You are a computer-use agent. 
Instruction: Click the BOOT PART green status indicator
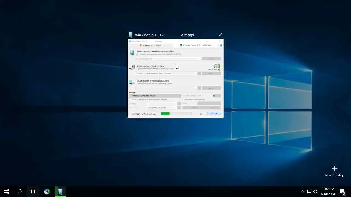[x=219, y=69]
